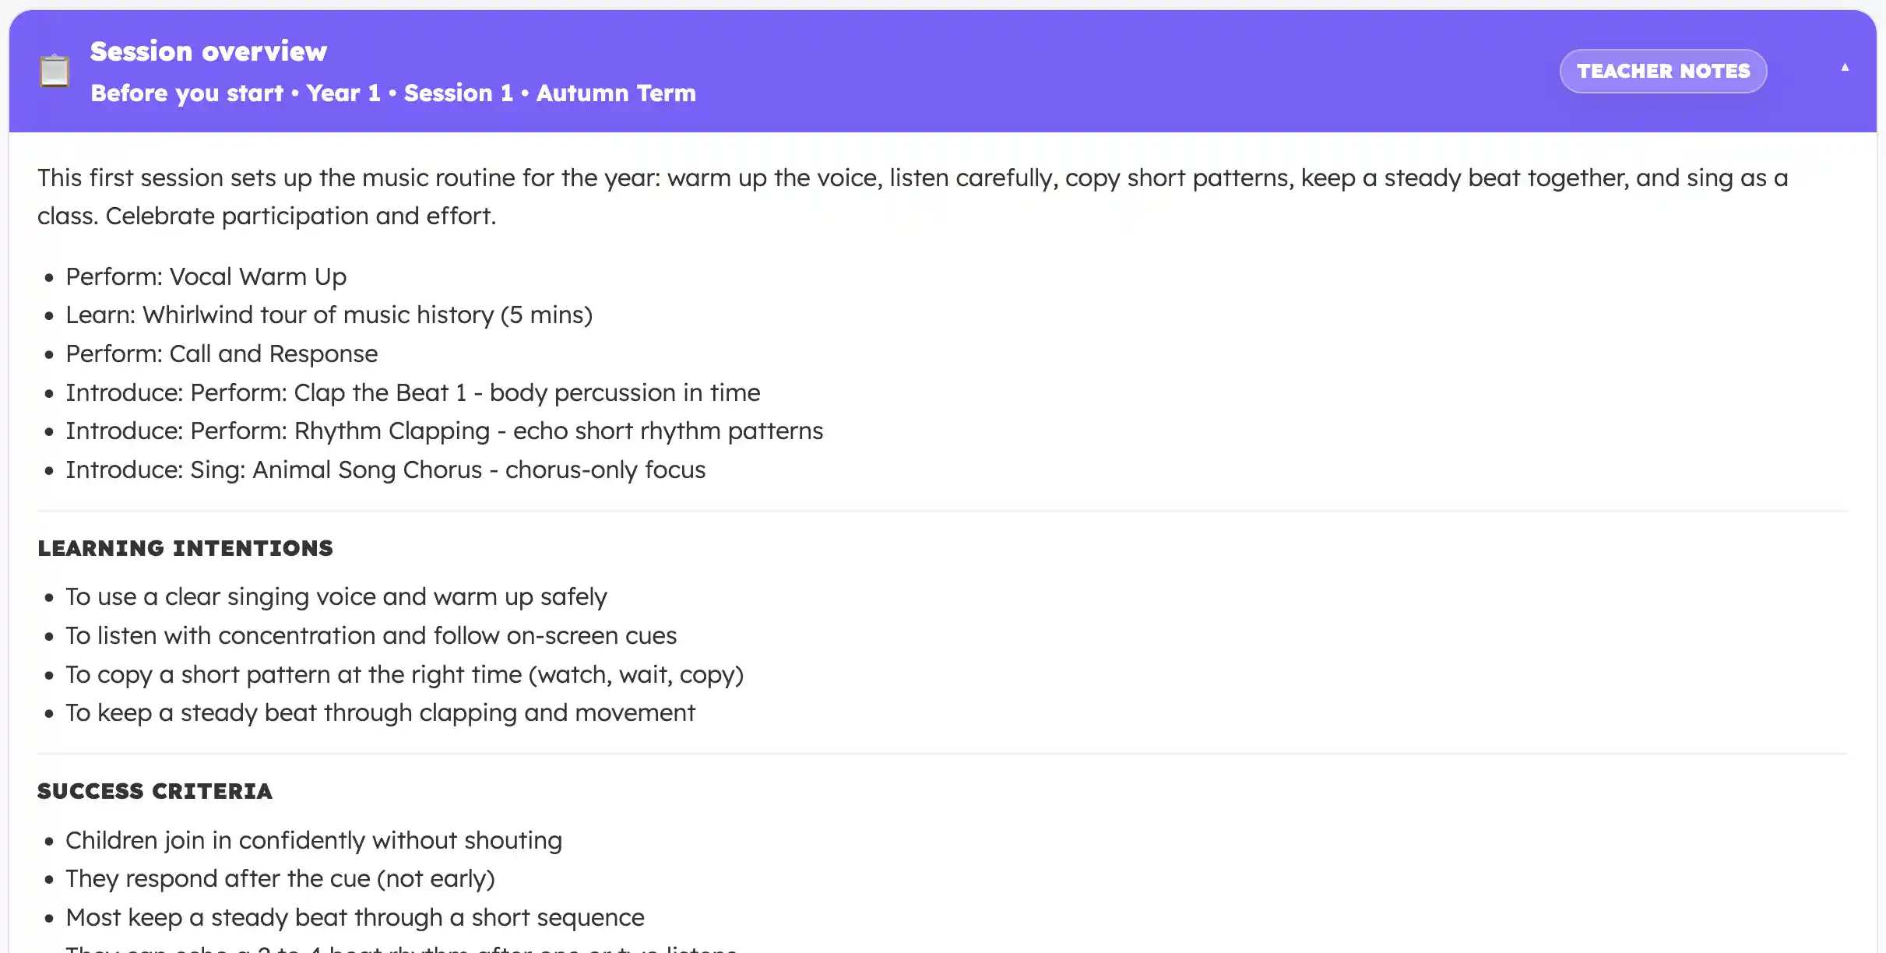Click the keep a steady beat intention
Screen dimensions: 1886x953
click(380, 712)
